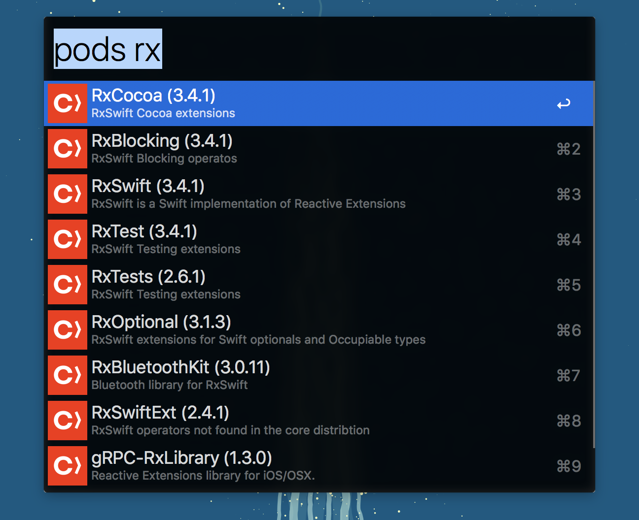
Task: Click the CocoaPods icon beside RxSwift (3.4.1)
Action: (x=68, y=194)
